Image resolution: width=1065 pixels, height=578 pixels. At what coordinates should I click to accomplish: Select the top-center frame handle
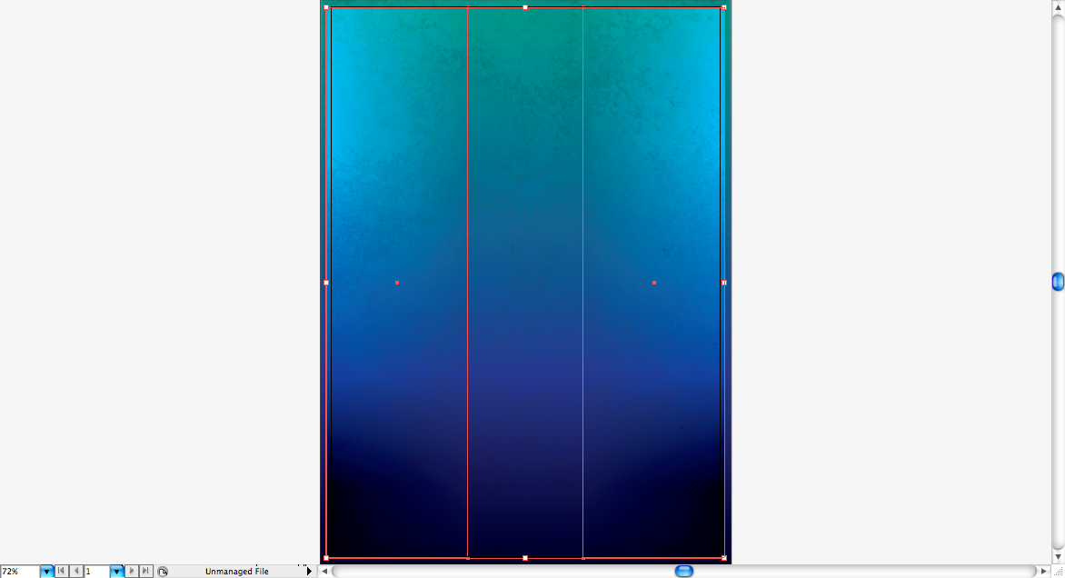(x=525, y=7)
